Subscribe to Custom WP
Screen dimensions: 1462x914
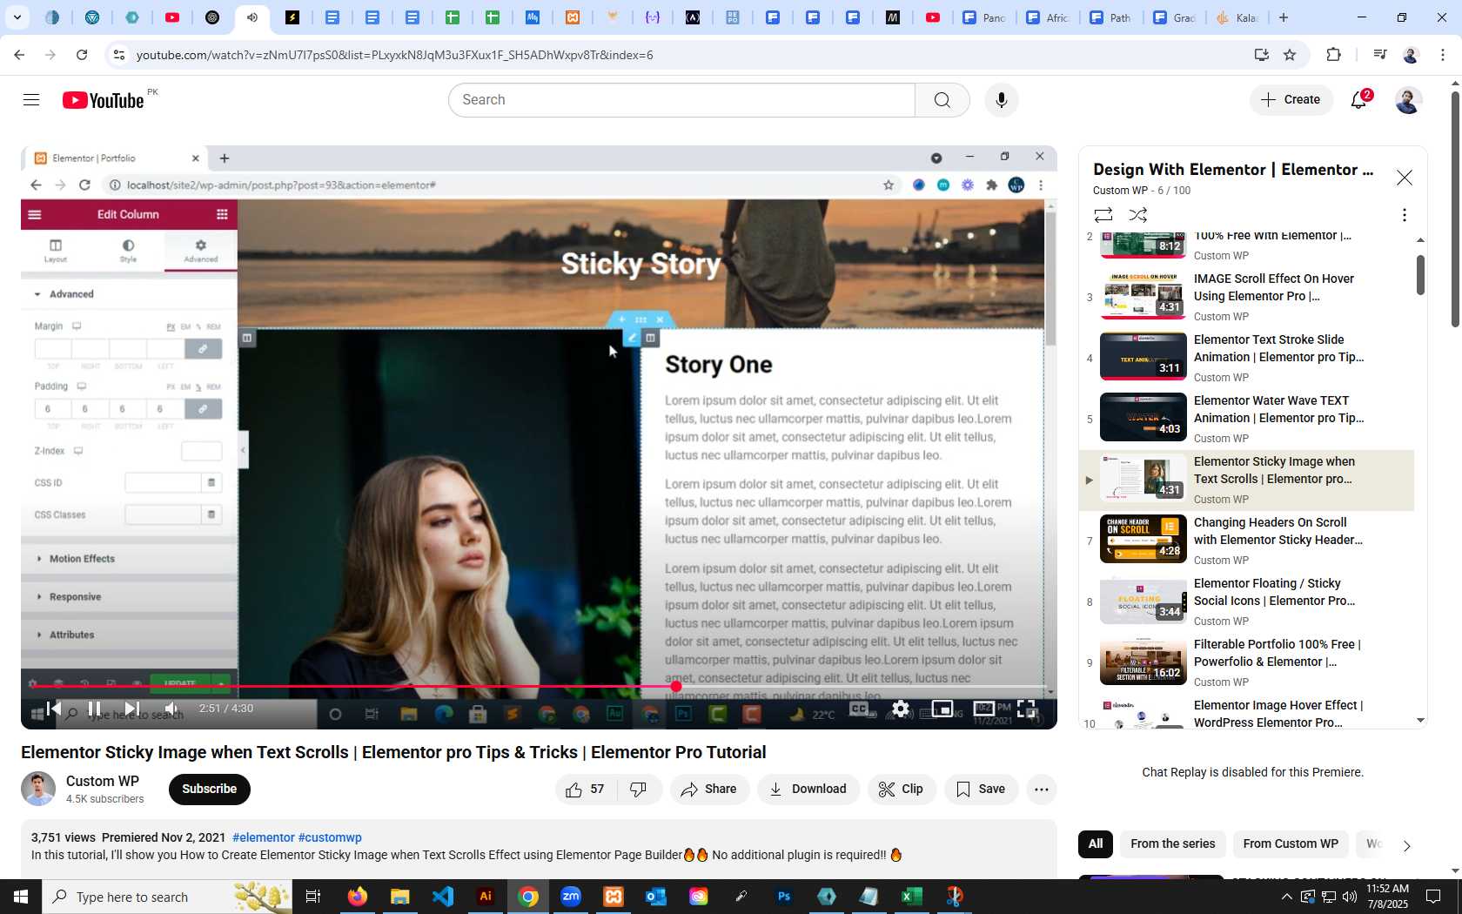210,790
